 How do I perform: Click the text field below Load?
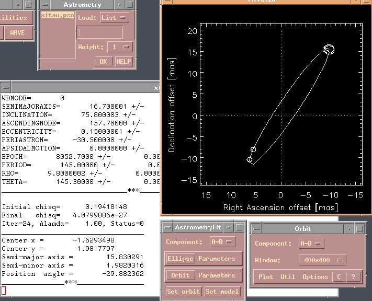point(99,32)
